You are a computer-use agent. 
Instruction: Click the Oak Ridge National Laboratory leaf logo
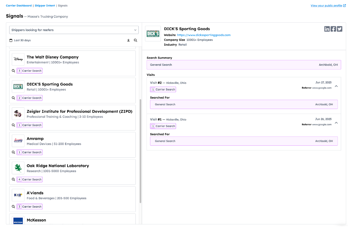pos(18,168)
